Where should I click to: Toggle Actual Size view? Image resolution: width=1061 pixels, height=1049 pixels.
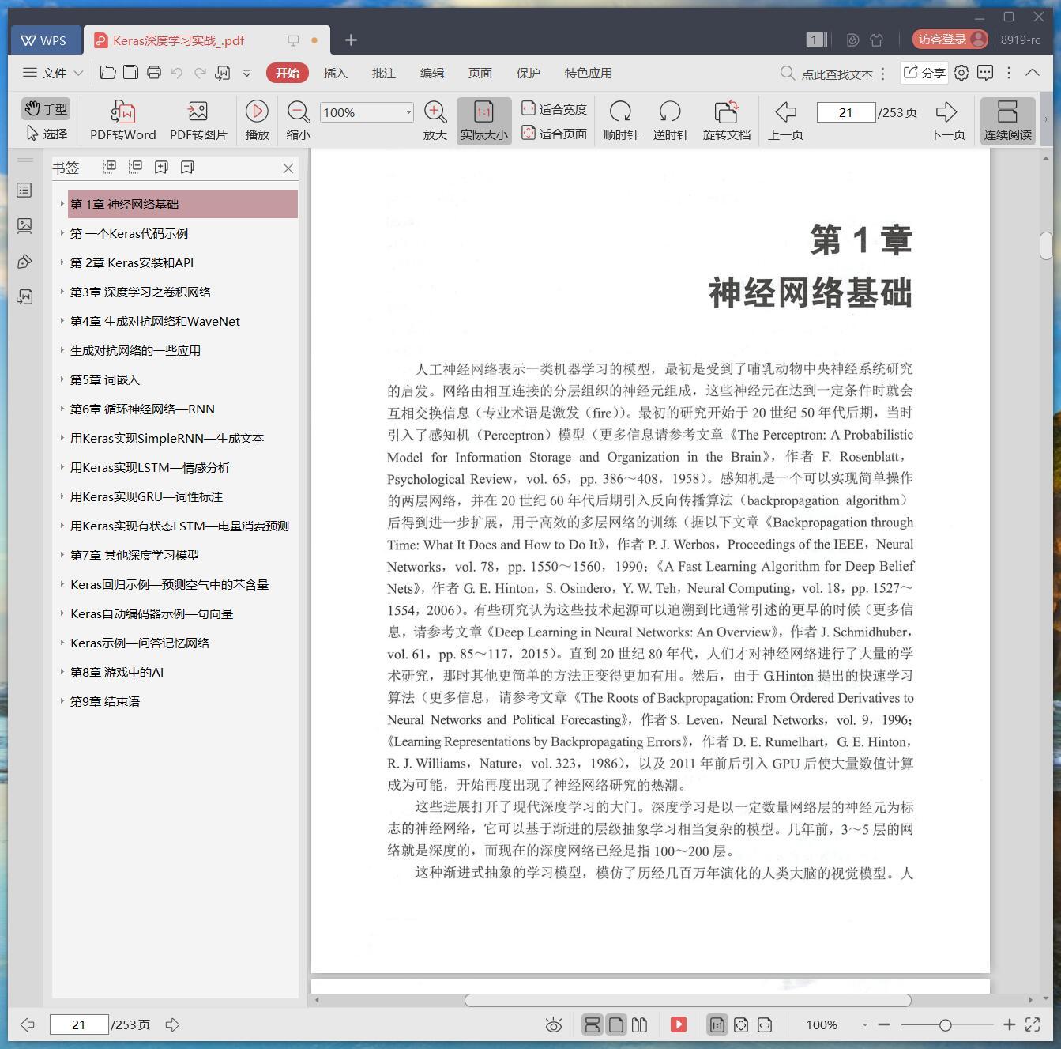pos(483,121)
